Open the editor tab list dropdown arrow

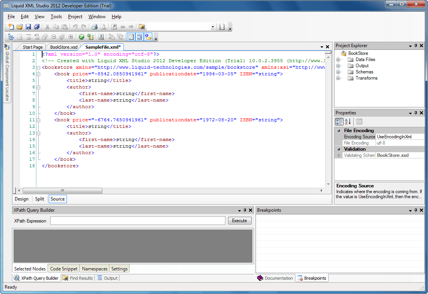(x=322, y=47)
